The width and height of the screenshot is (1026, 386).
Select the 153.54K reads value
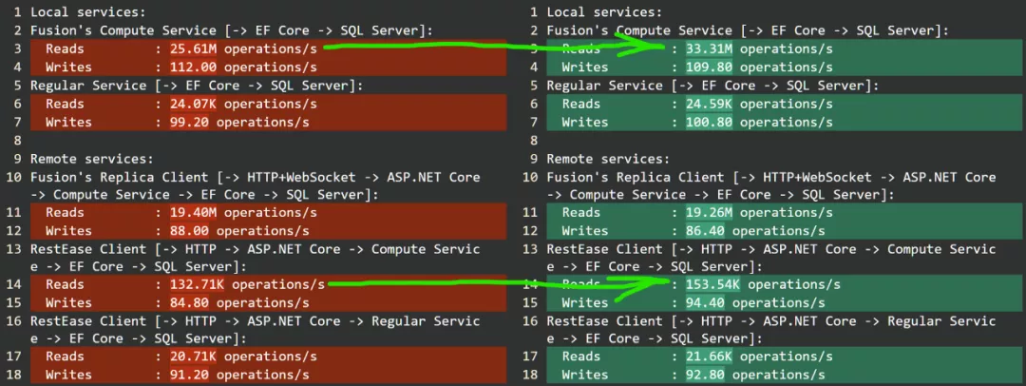click(x=713, y=285)
